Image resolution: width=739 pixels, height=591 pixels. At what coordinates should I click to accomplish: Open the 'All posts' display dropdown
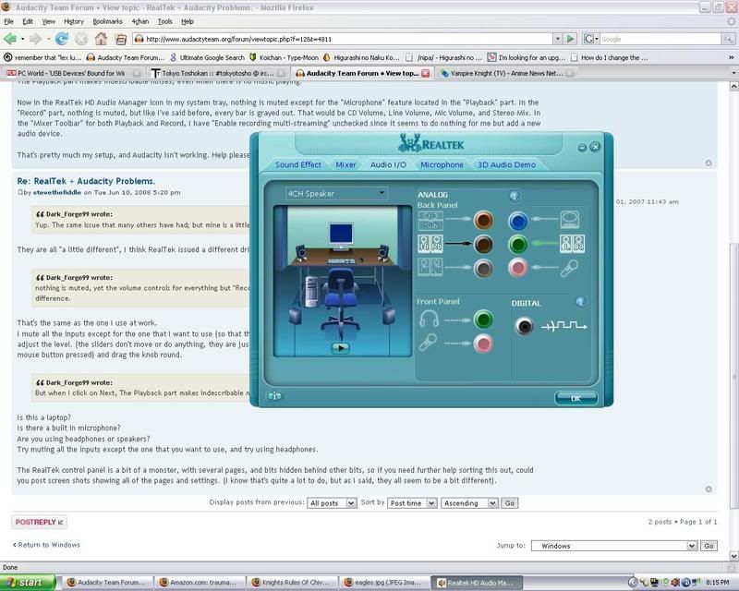point(331,503)
